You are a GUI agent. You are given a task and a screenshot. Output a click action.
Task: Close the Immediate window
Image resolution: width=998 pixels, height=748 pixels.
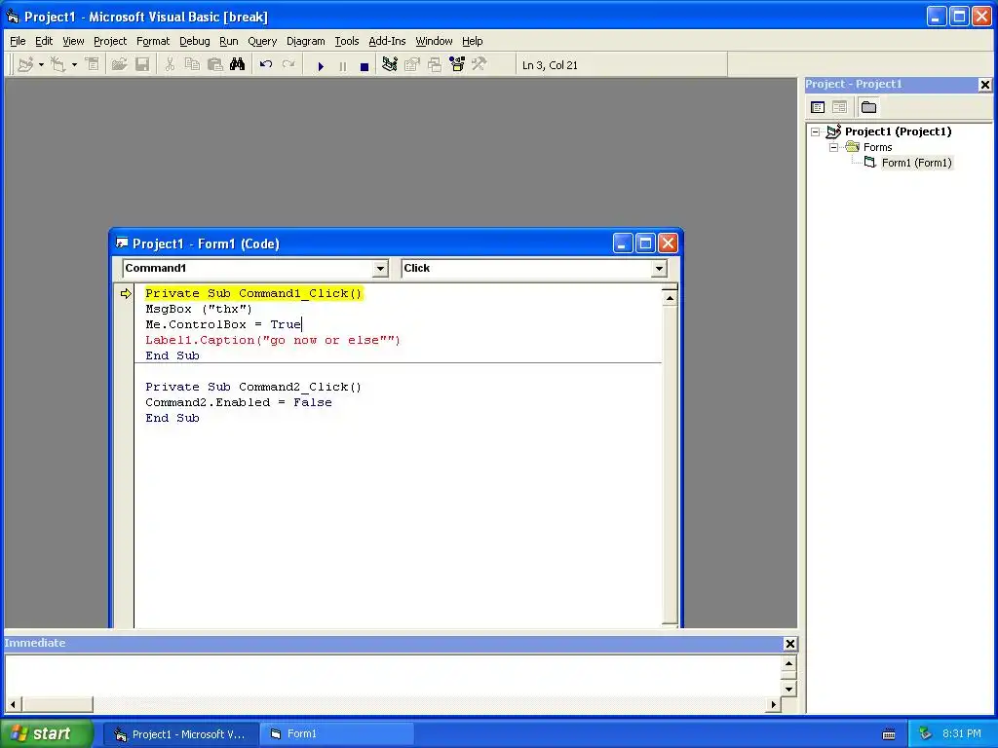pos(789,644)
